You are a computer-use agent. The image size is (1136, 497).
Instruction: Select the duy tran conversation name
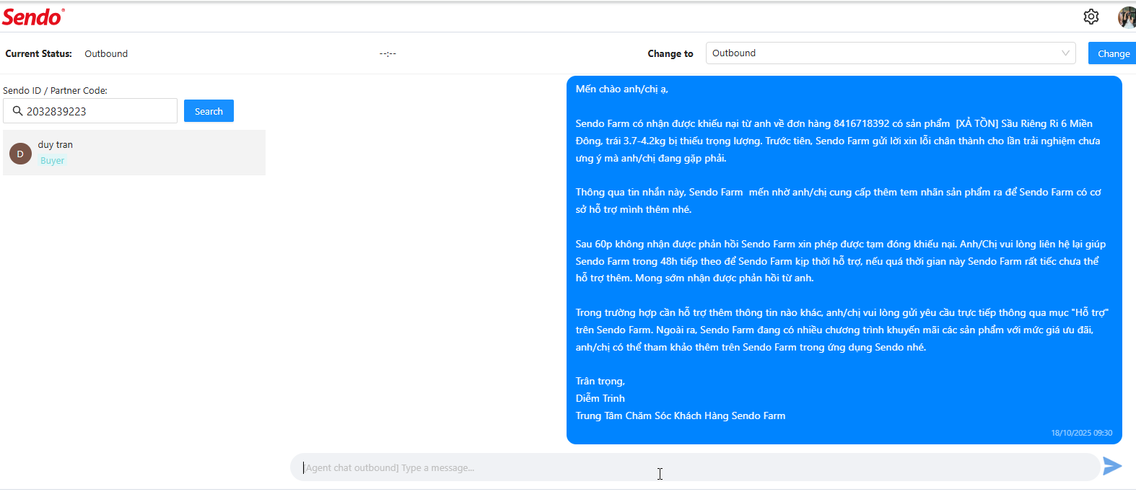pyautogui.click(x=56, y=145)
